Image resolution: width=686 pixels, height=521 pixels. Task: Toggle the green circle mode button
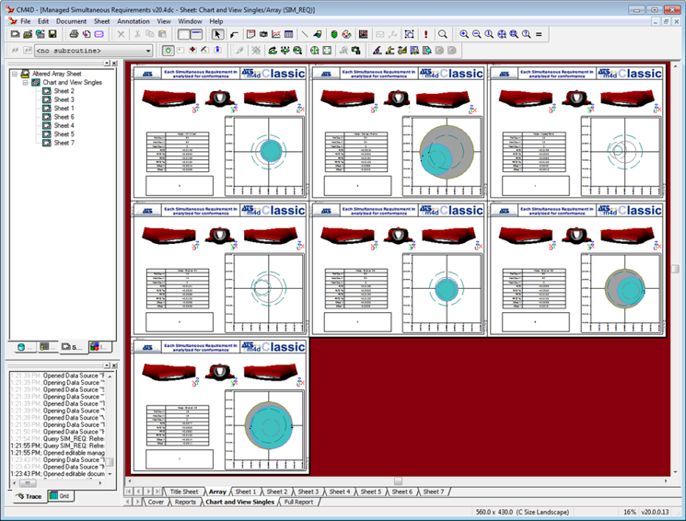(x=168, y=51)
